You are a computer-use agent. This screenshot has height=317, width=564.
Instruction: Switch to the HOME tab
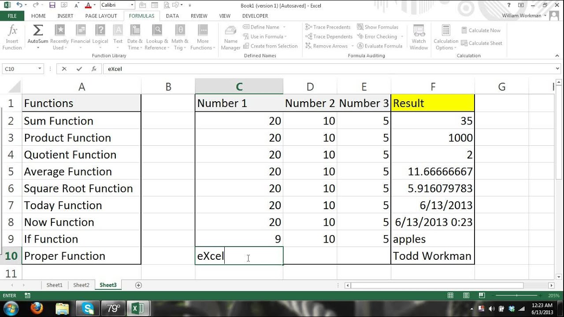[38, 16]
